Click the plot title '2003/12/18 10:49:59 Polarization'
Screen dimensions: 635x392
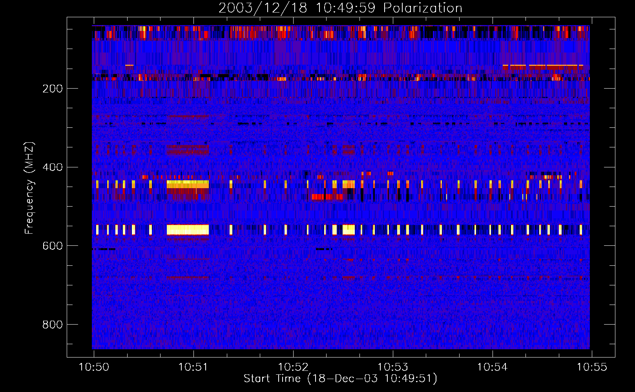click(x=340, y=8)
